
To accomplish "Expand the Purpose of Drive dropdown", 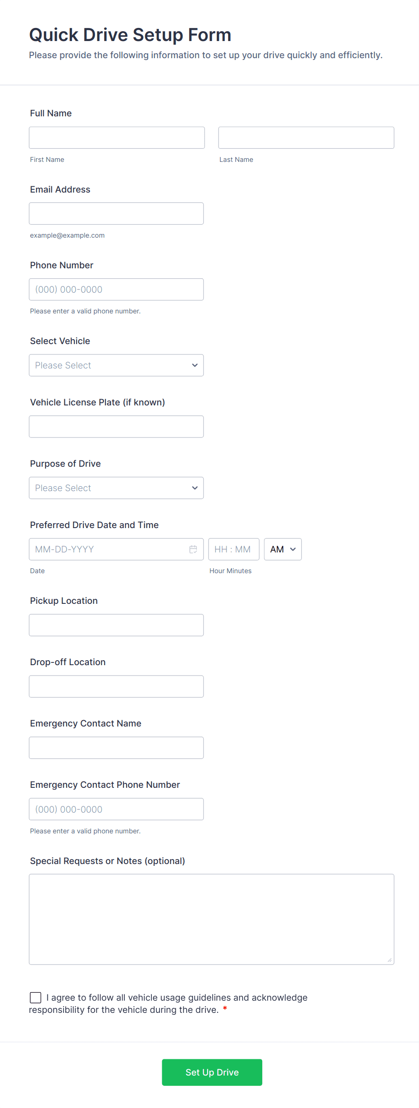I will click(x=116, y=488).
